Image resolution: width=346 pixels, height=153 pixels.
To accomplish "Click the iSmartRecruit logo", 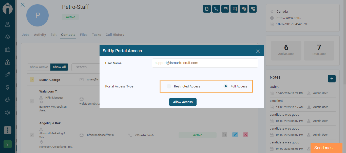I will [x=8, y=8].
